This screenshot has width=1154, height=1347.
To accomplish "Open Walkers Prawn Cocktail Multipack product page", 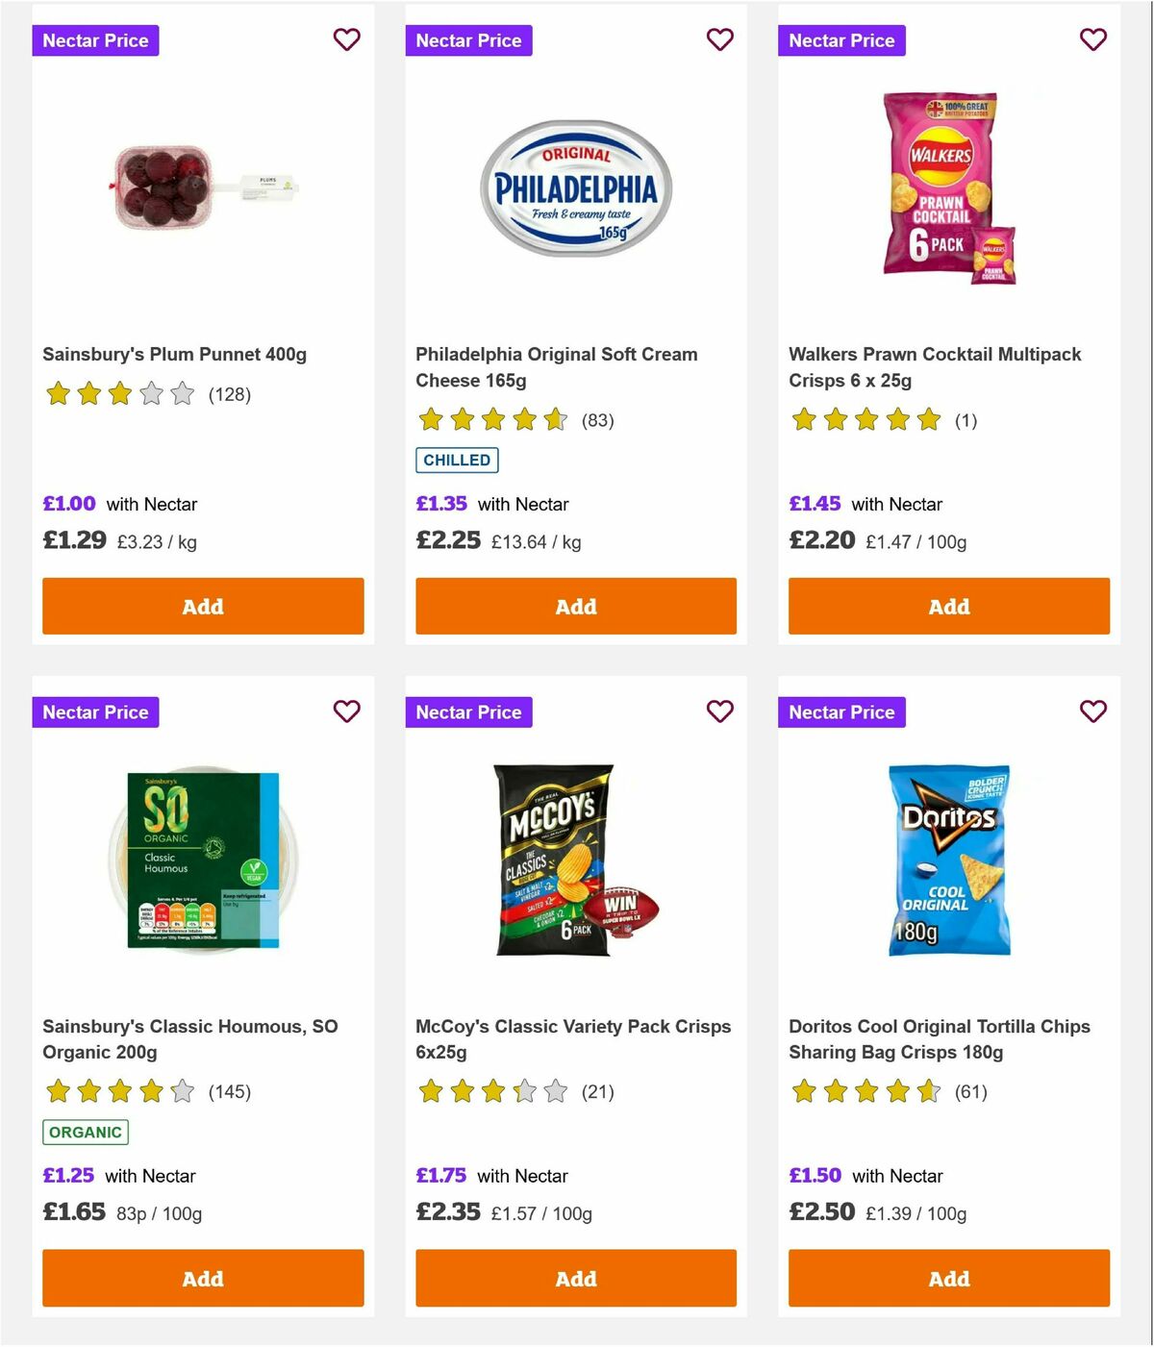I will point(936,367).
